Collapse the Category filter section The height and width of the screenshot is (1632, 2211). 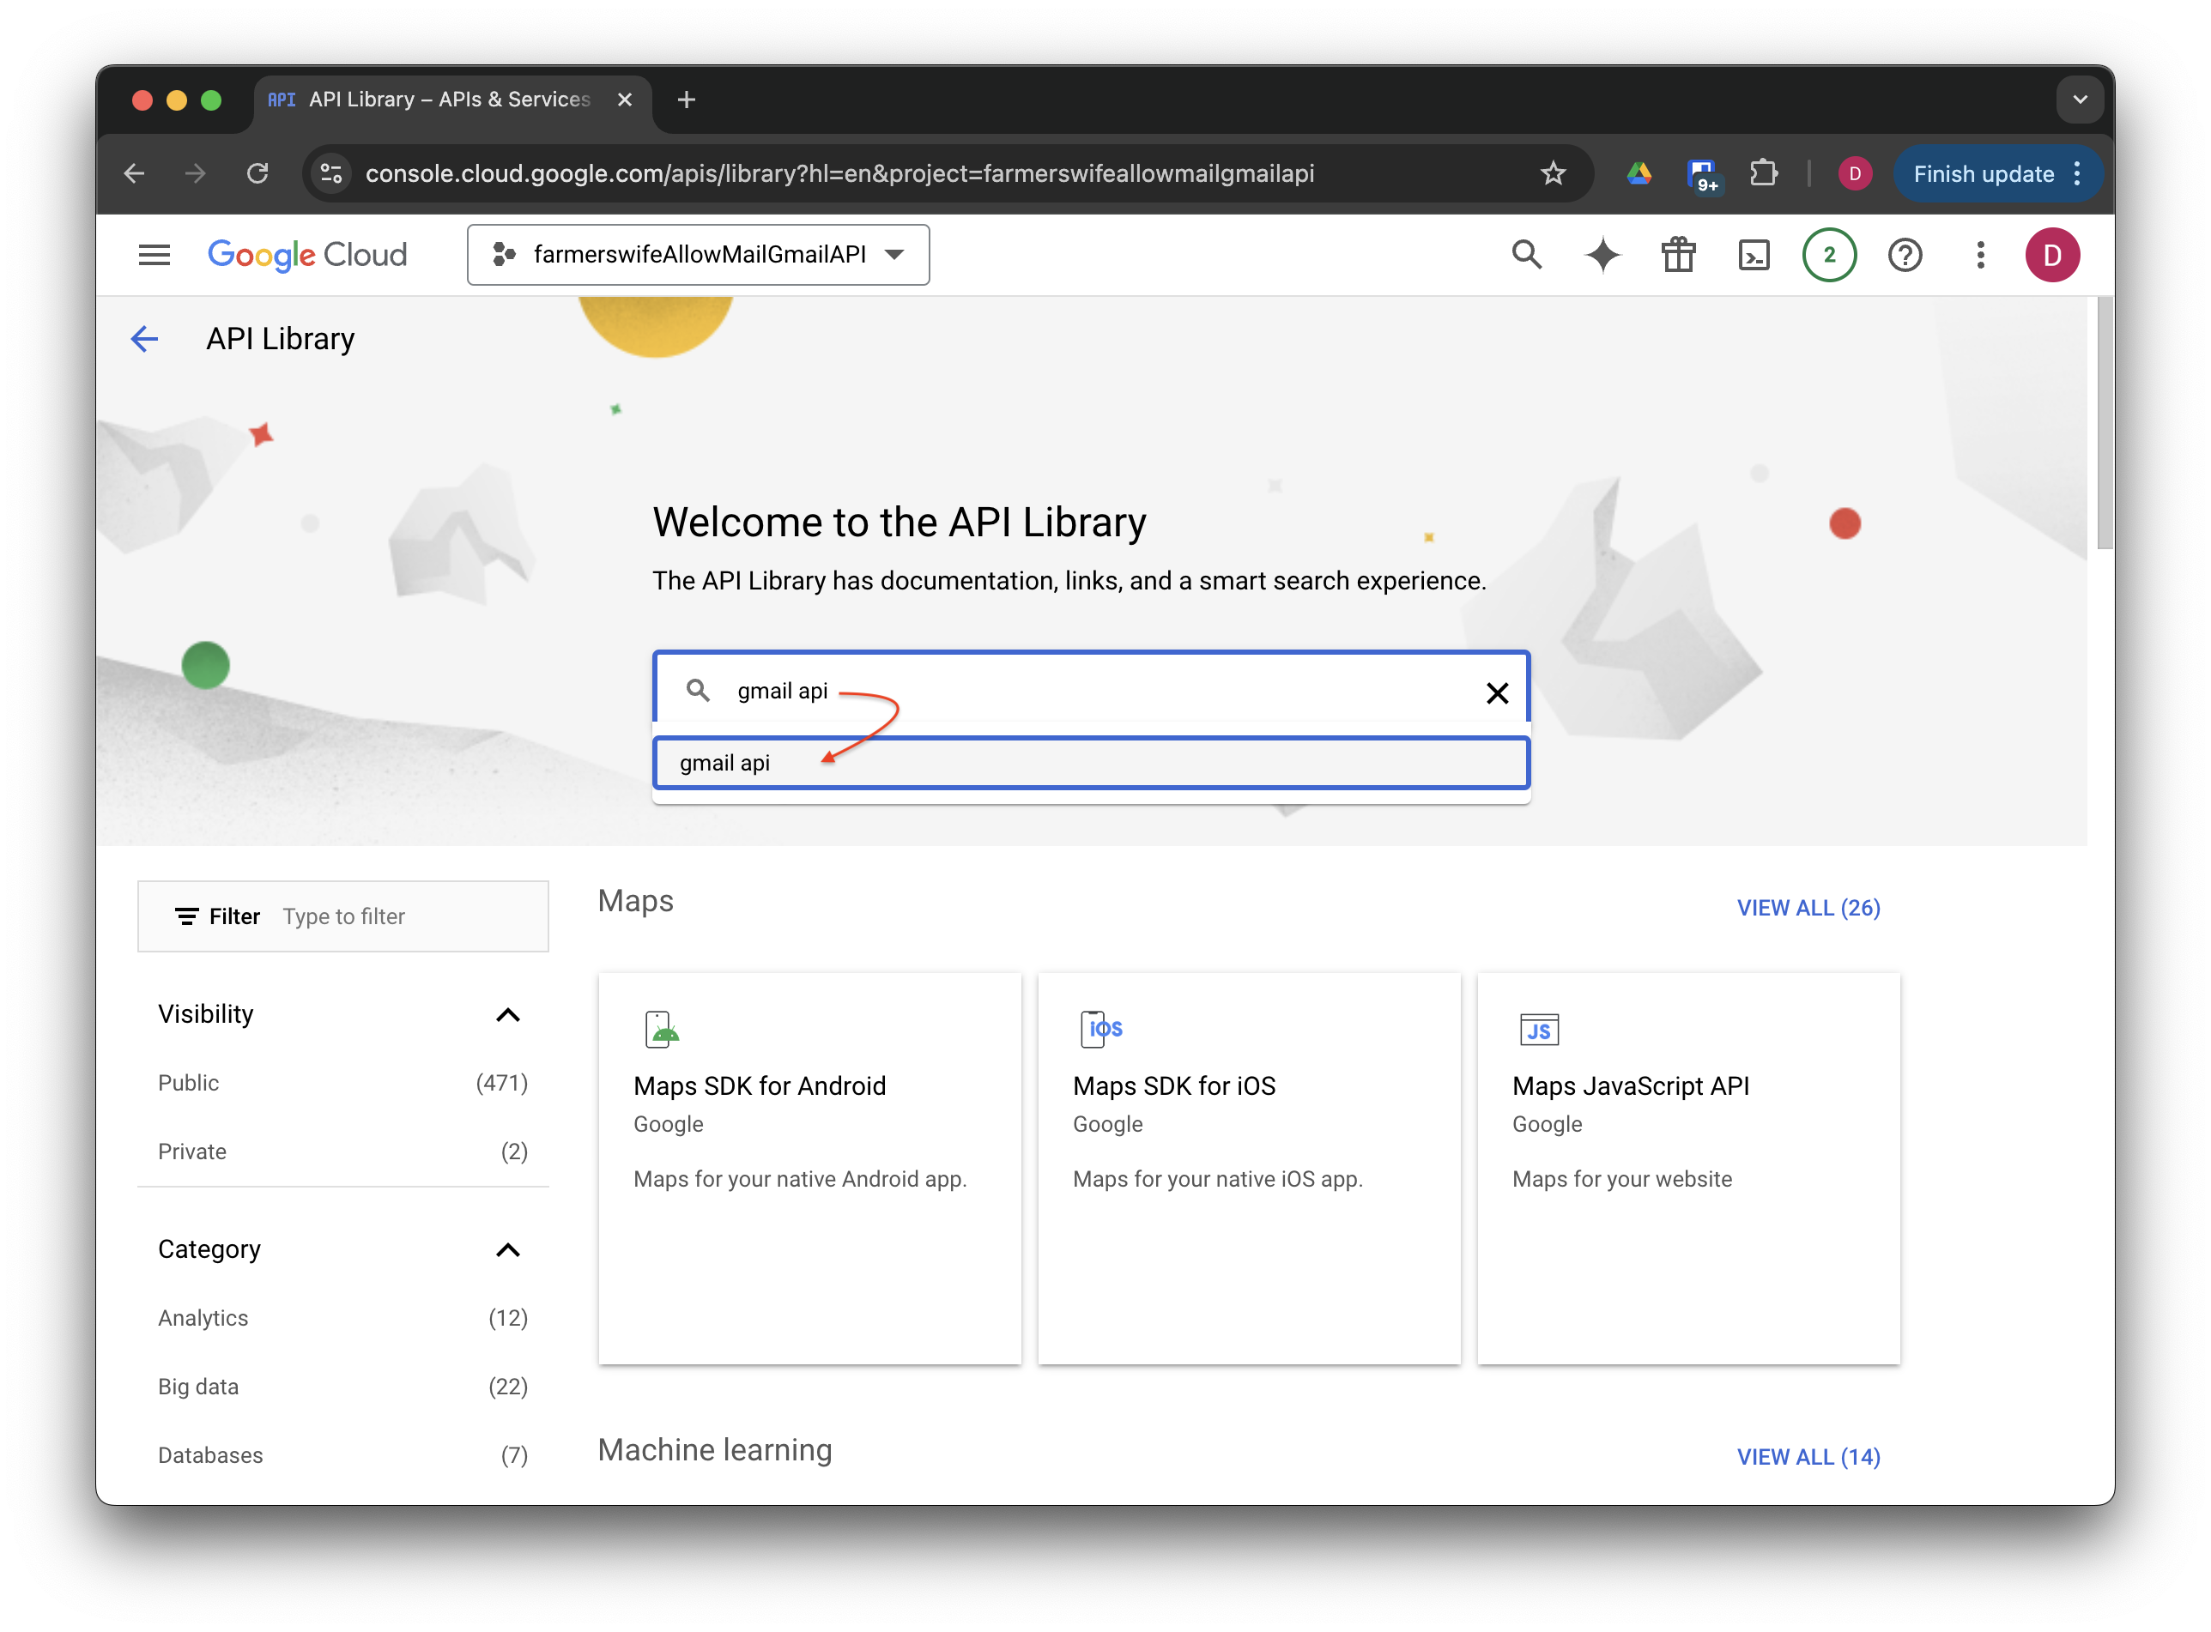pyautogui.click(x=506, y=1249)
